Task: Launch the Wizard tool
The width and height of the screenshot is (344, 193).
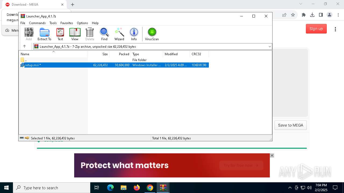Action: point(119,34)
